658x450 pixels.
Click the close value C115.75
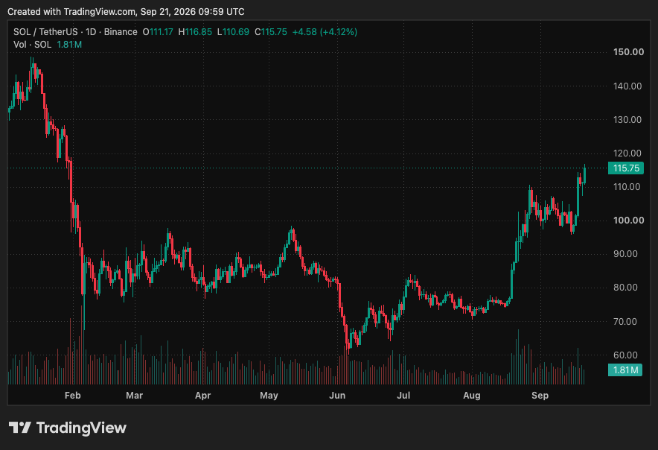(x=271, y=32)
